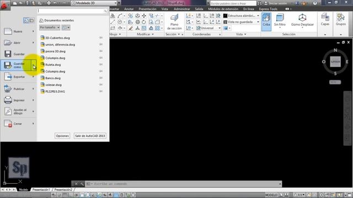Open the Administrar ribbon tab
Image resolution: width=353 pixels, height=198 pixels.
[x=181, y=9]
